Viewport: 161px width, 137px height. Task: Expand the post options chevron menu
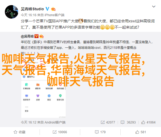[x=154, y=6]
